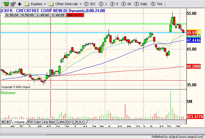
Task: Switch to the Tick interval
Action: [x=156, y=4]
